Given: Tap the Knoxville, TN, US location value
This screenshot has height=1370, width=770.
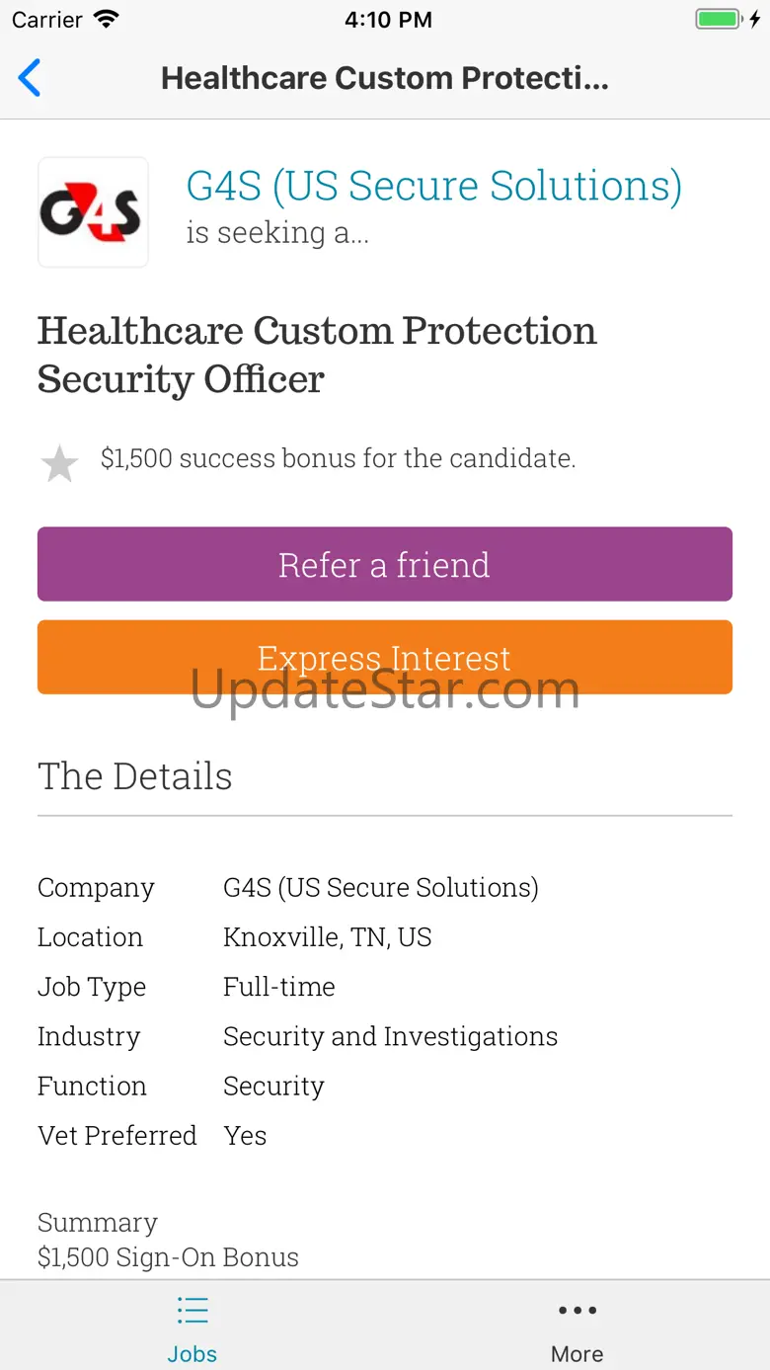Looking at the screenshot, I should [328, 937].
